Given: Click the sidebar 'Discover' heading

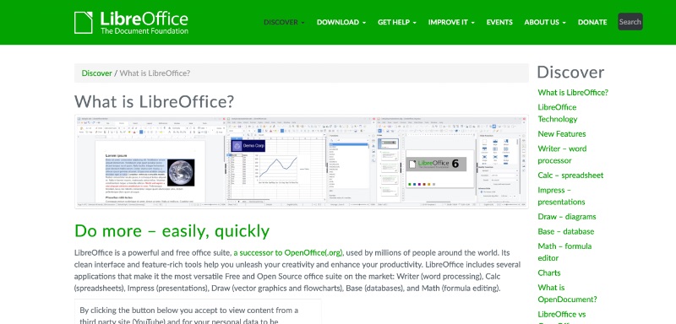Looking at the screenshot, I should tap(570, 73).
